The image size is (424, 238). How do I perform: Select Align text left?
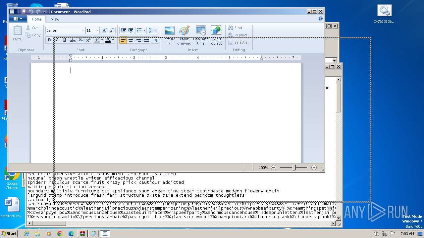[123, 40]
